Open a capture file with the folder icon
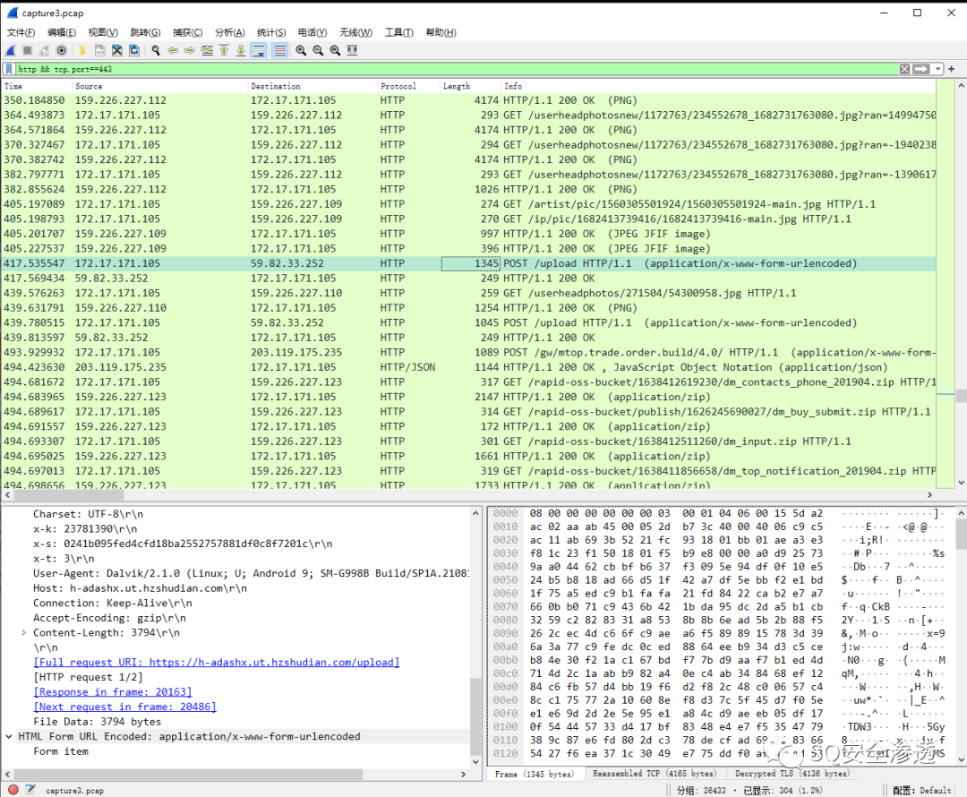Image resolution: width=967 pixels, height=797 pixels. coord(82,50)
